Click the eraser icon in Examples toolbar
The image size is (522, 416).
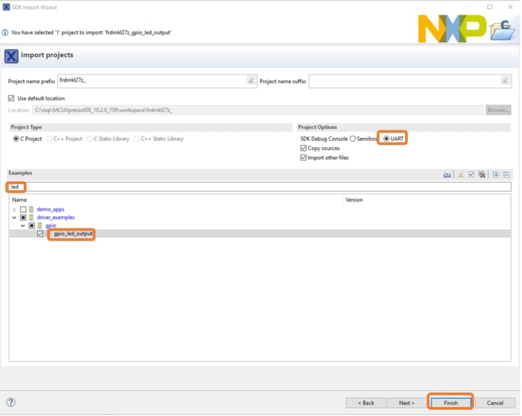(x=460, y=174)
